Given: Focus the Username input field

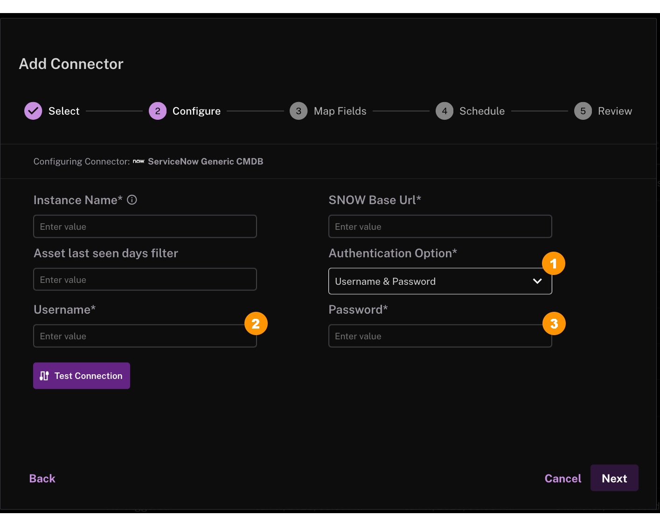Looking at the screenshot, I should 145,336.
